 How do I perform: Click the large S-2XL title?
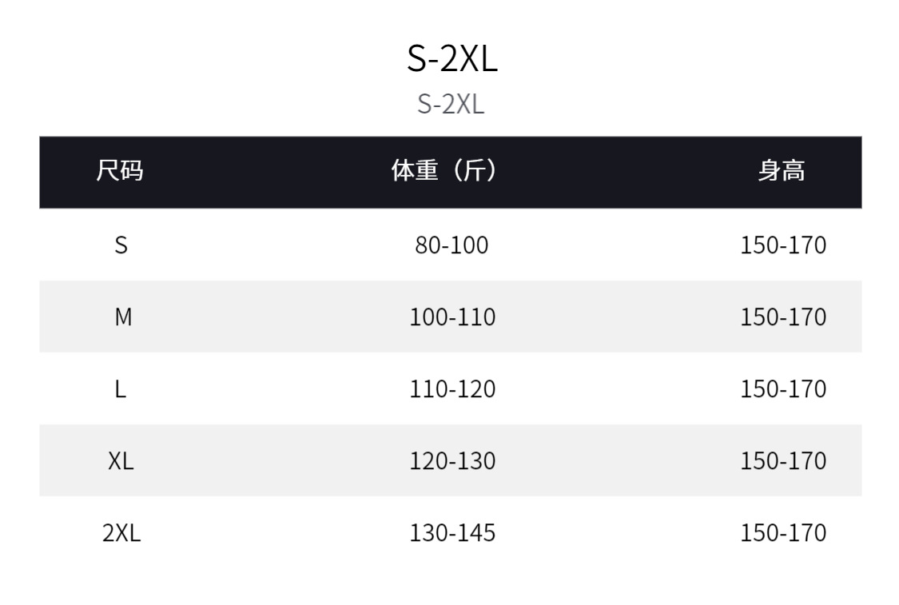tap(451, 58)
